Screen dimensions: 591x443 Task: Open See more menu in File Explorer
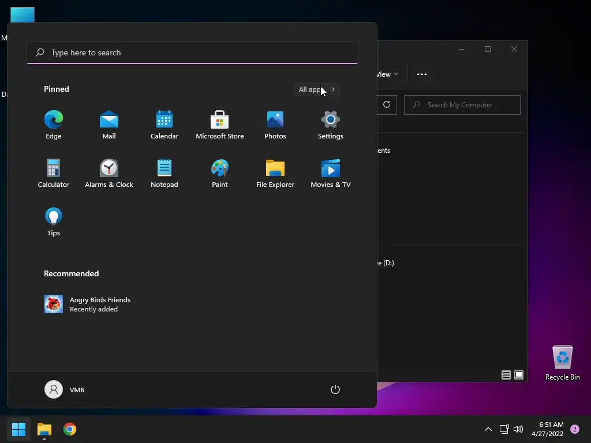tap(422, 74)
